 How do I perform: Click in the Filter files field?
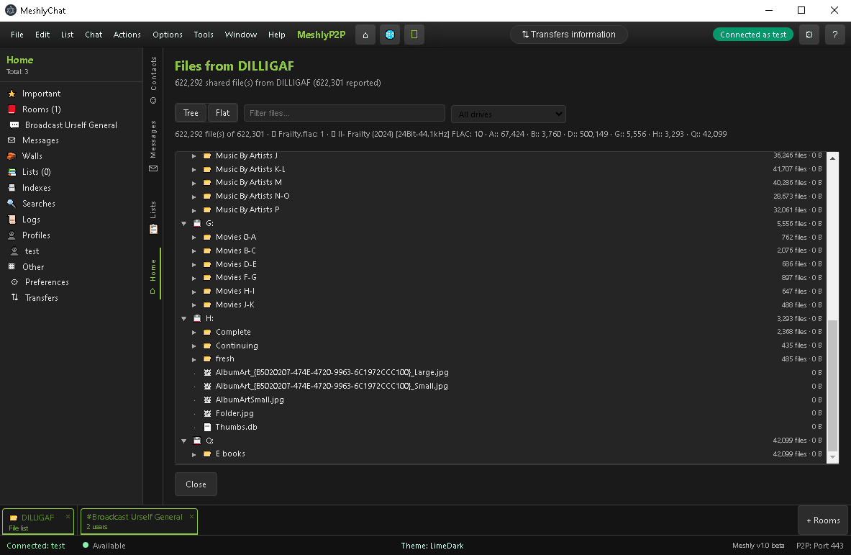[x=345, y=113]
